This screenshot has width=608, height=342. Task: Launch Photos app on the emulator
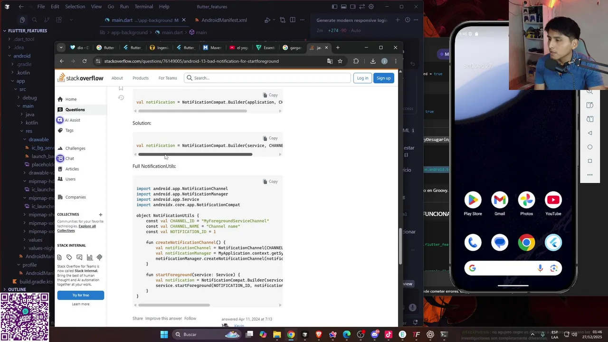click(526, 200)
